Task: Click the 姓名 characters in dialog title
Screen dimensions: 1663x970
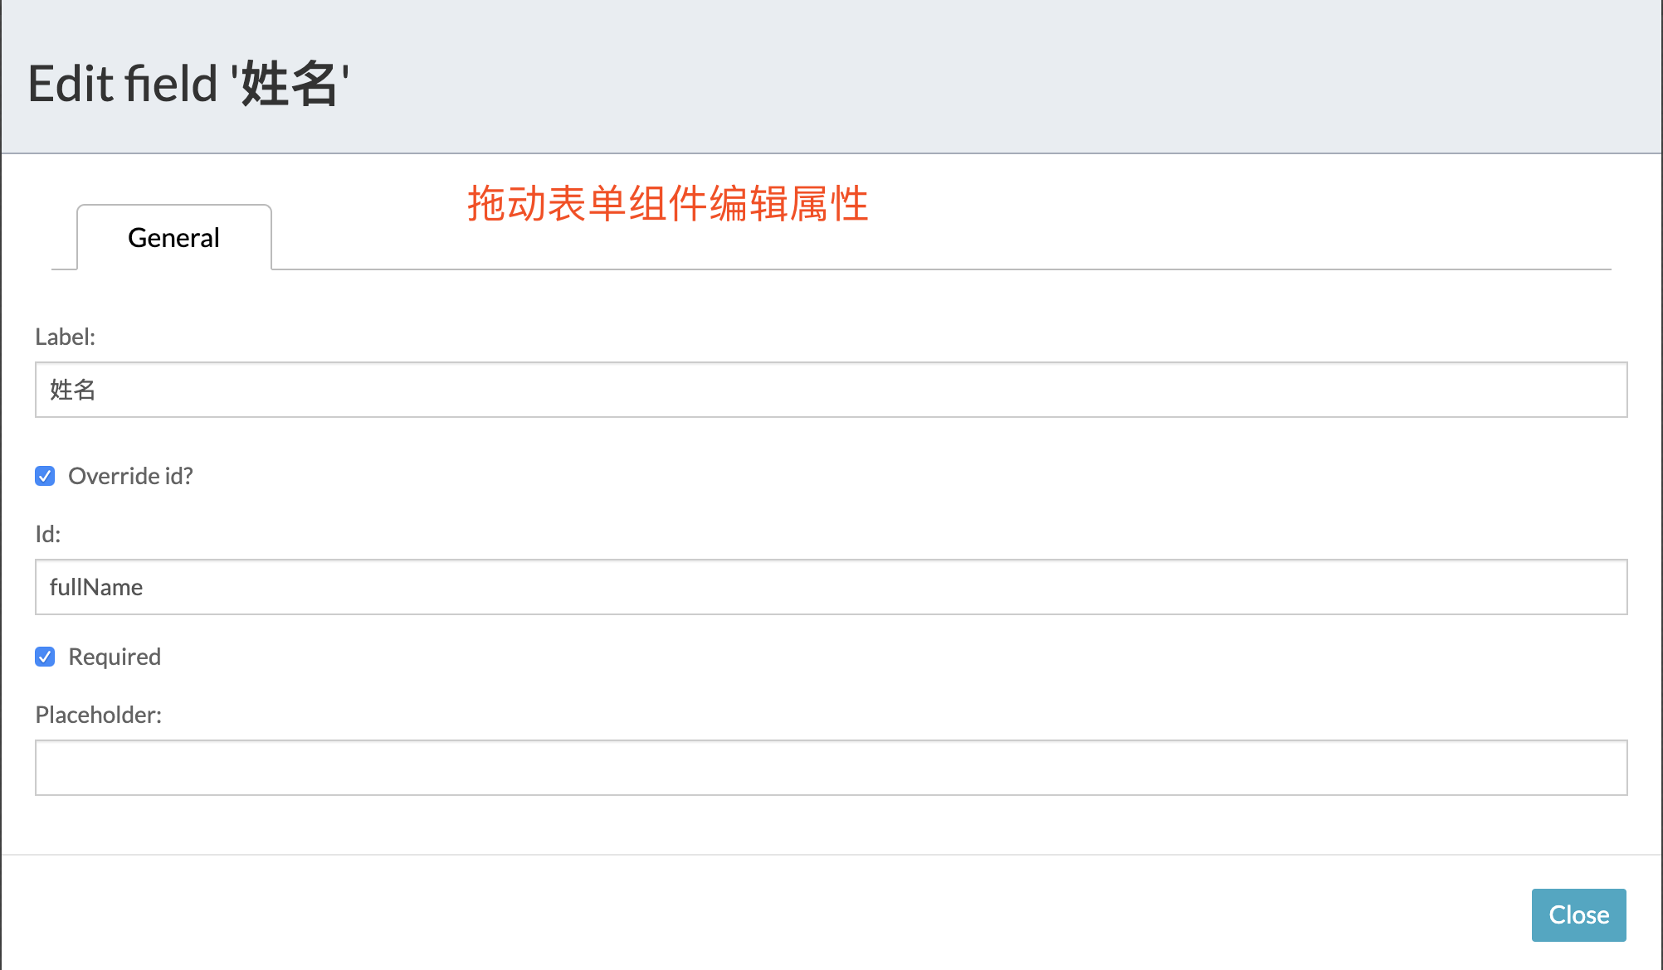Action: 289,84
